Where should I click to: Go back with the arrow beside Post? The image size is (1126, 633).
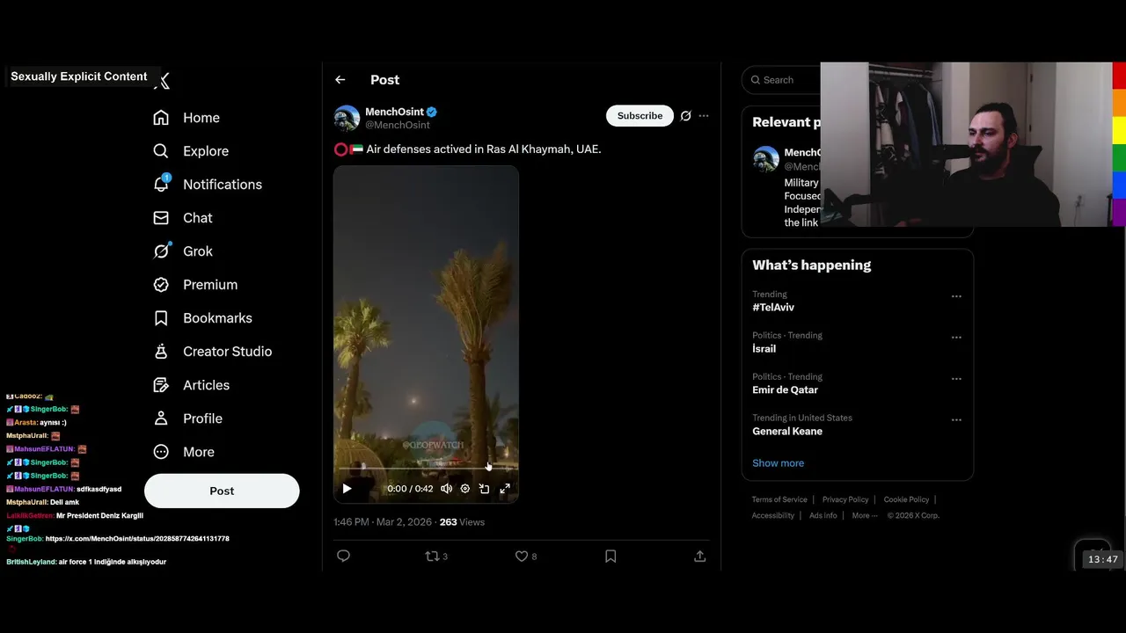pyautogui.click(x=340, y=80)
